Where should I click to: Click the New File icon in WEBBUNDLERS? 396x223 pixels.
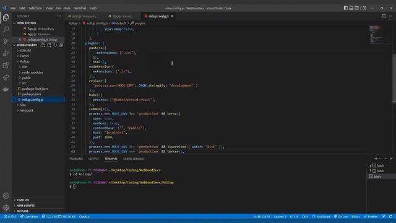(43, 45)
